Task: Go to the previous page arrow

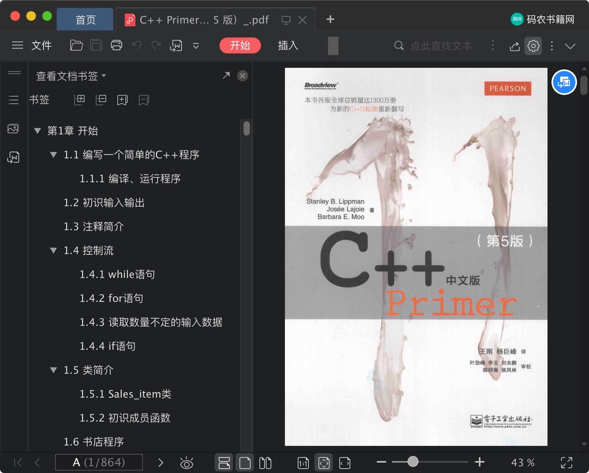Action: 38,463
